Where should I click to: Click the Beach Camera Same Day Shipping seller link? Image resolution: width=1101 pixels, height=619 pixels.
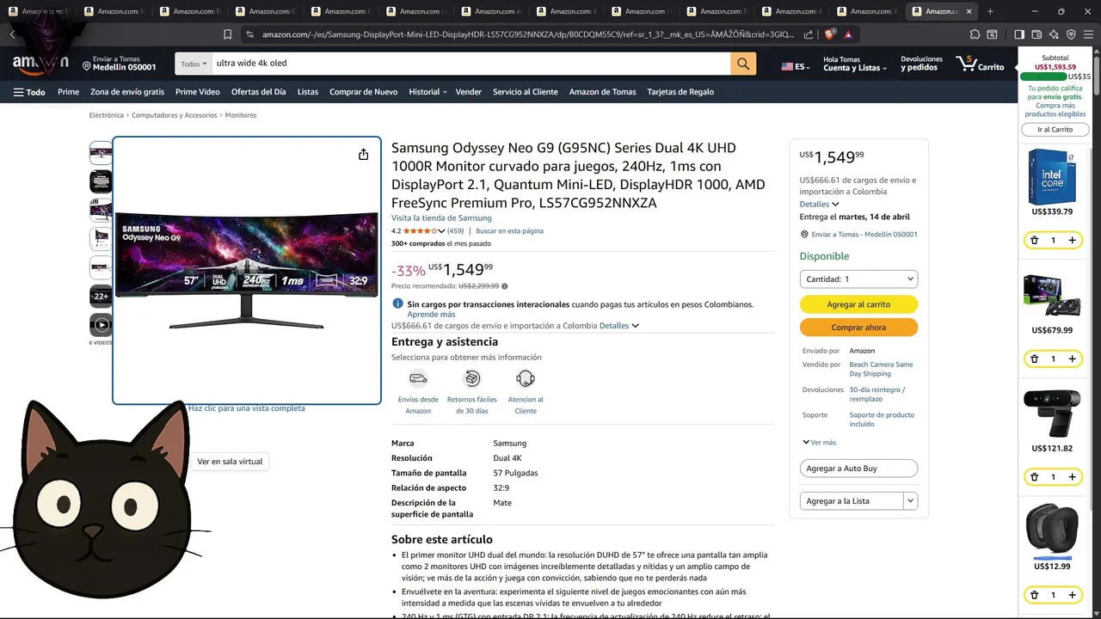[881, 369]
